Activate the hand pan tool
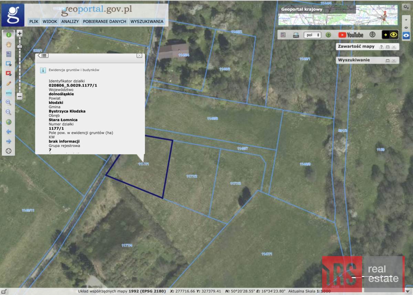Viewport: 413px width, 295px height. pyautogui.click(x=9, y=44)
